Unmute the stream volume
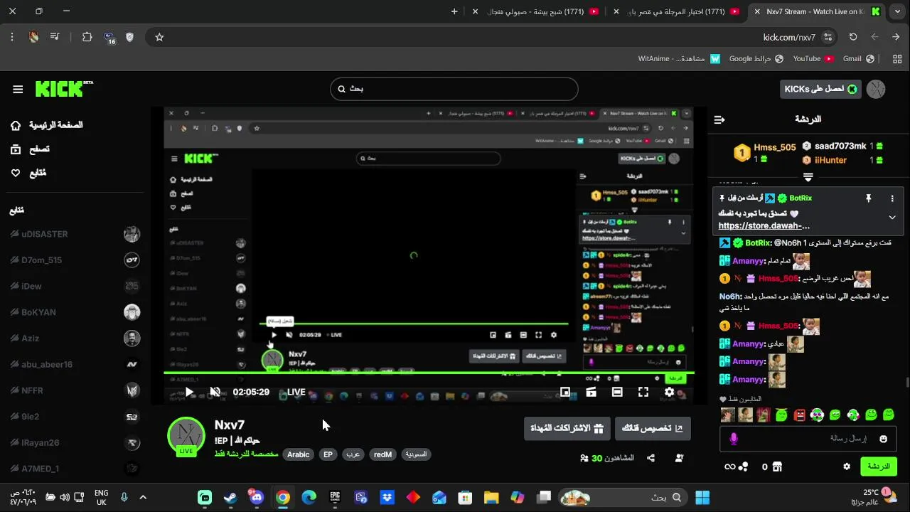Screen dimensions: 910x512 click(x=215, y=392)
